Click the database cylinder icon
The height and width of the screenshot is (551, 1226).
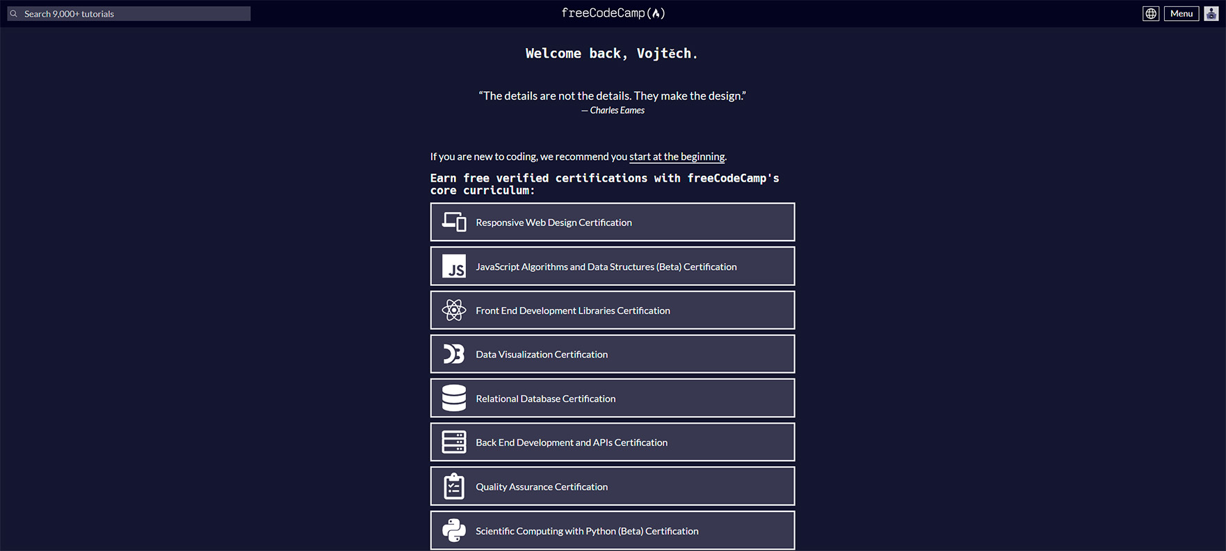(x=454, y=398)
